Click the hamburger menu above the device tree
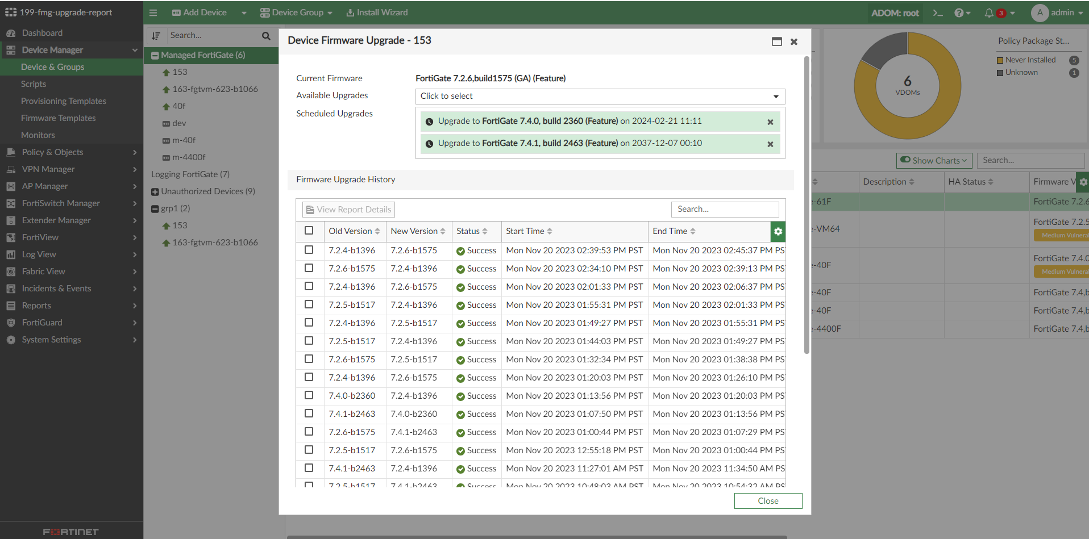The image size is (1089, 539). coord(153,12)
